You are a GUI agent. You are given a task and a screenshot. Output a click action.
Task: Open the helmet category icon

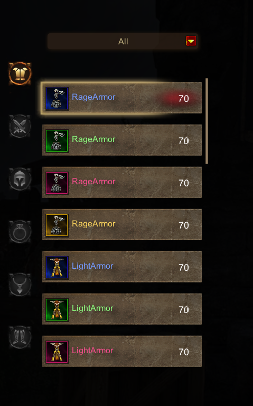(x=20, y=179)
